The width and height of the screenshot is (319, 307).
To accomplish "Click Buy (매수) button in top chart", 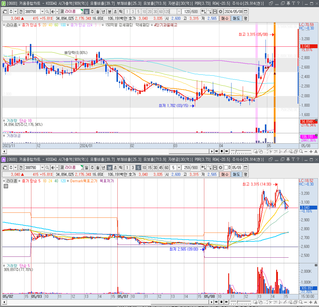I will (x=225, y=18).
